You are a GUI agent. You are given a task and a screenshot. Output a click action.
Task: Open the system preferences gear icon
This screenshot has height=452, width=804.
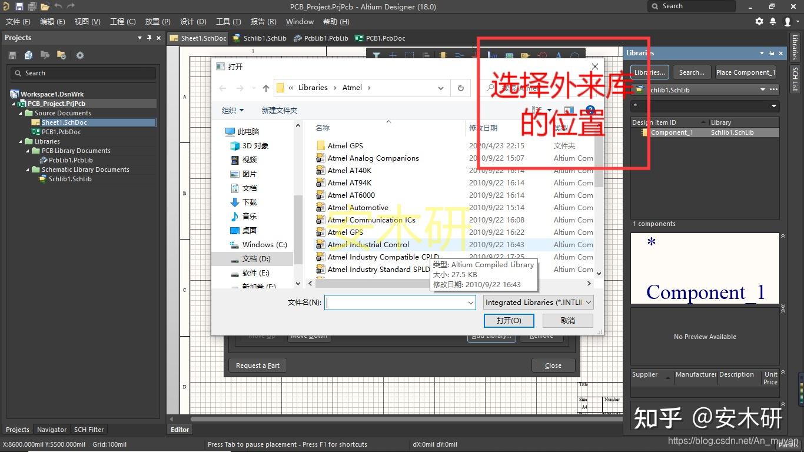click(x=759, y=21)
